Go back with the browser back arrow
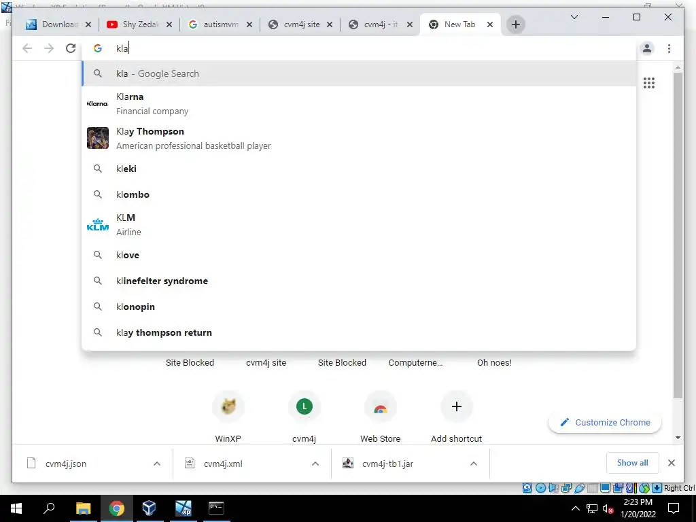The image size is (696, 522). click(x=27, y=48)
